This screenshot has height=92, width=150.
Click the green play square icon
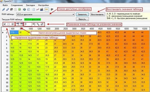pos(19,9)
